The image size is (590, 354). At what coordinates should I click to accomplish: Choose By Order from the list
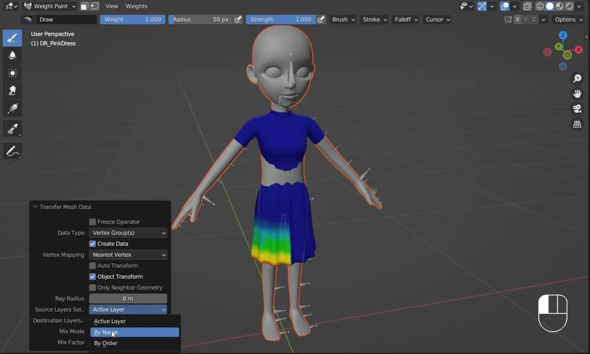coord(135,343)
